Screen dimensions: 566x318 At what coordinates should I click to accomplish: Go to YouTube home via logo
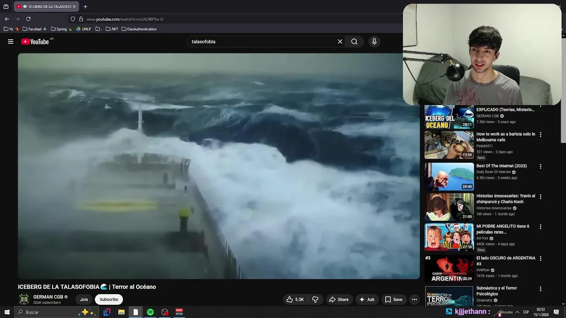point(35,42)
